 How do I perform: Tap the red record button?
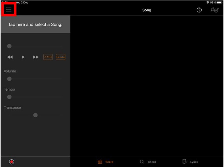click(x=11, y=162)
